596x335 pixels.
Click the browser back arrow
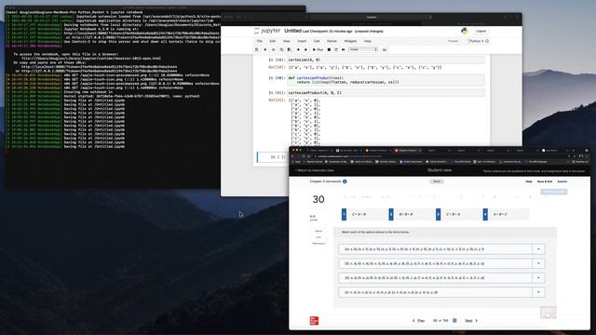[x=293, y=156]
